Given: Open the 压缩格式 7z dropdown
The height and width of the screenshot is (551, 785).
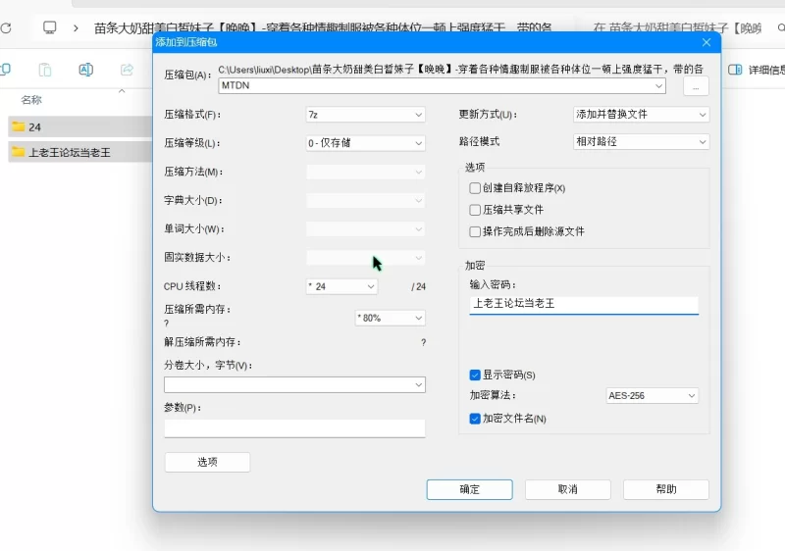Looking at the screenshot, I should pyautogui.click(x=365, y=115).
